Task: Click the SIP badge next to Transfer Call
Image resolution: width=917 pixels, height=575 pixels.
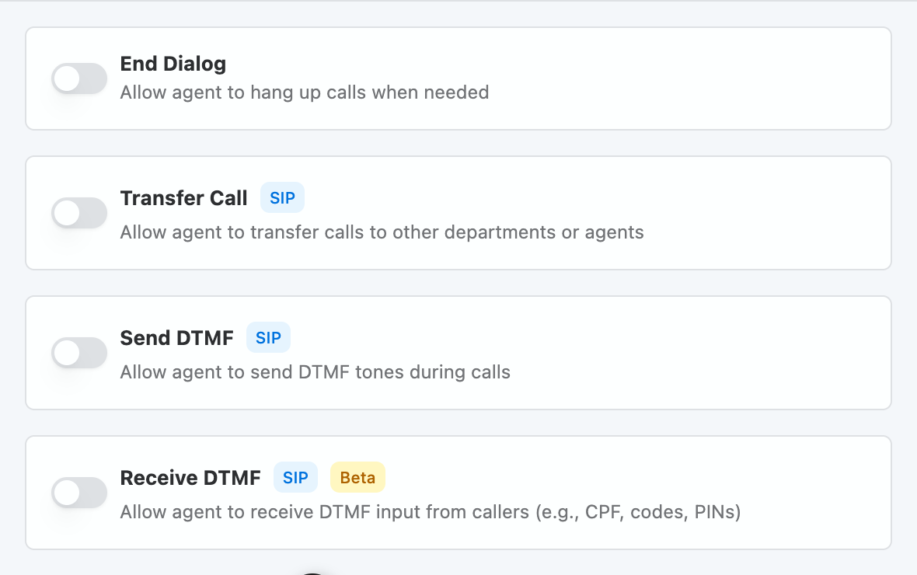Action: coord(282,197)
